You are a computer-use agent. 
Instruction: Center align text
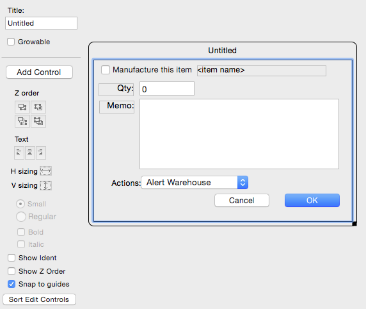(x=30, y=153)
